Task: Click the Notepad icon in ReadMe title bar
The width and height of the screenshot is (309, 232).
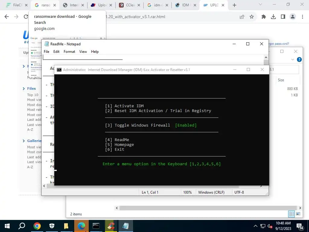Action: point(46,44)
